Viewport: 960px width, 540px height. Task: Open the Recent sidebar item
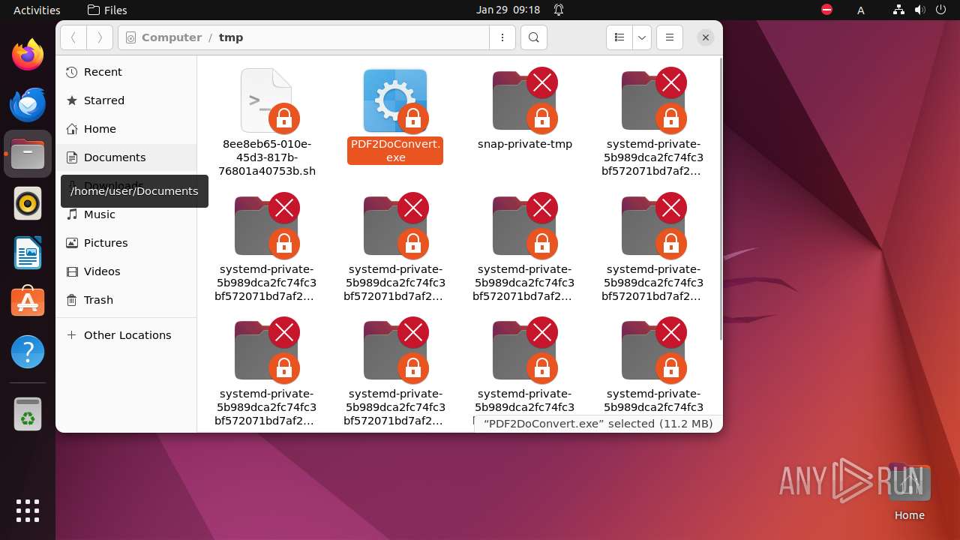126,72
